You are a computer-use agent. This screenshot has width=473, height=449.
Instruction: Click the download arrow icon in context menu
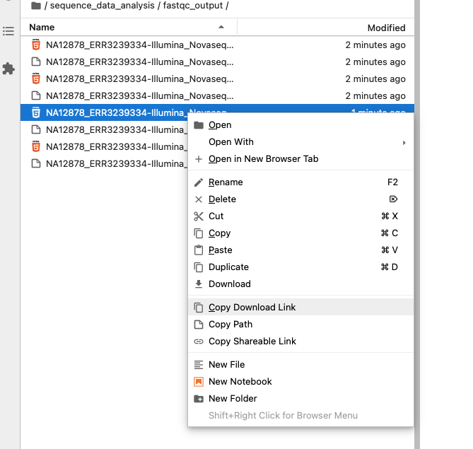(x=199, y=284)
